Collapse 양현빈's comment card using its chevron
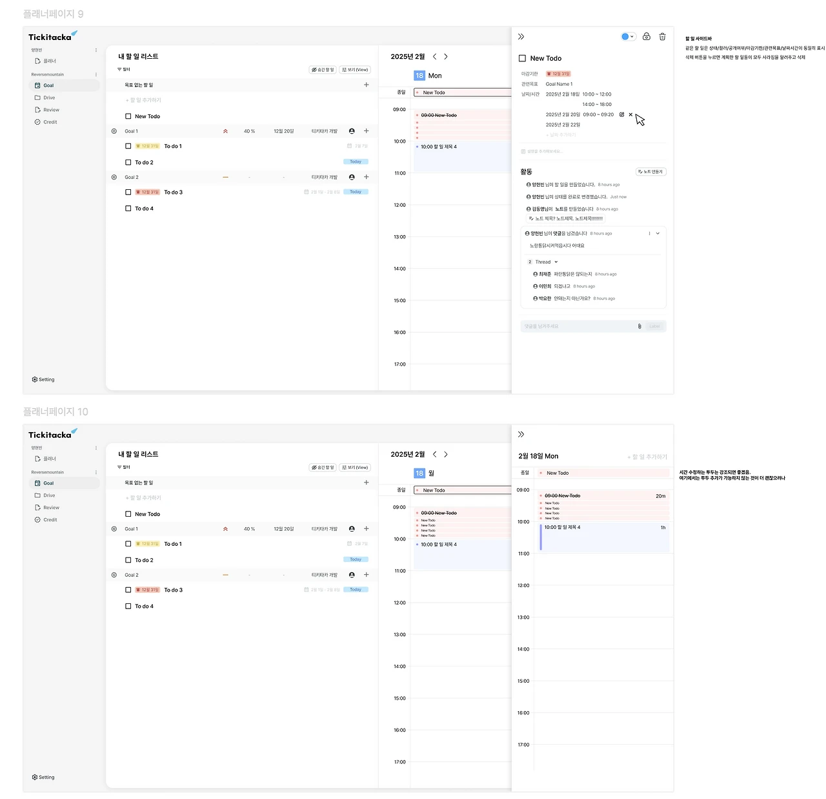Viewport: 826px width, 799px height. pyautogui.click(x=658, y=234)
